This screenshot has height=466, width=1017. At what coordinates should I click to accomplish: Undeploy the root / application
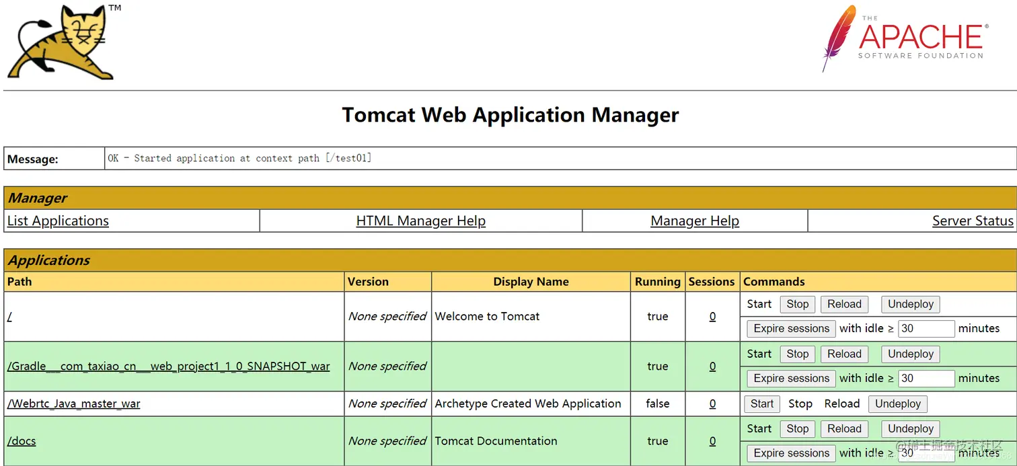click(x=911, y=304)
